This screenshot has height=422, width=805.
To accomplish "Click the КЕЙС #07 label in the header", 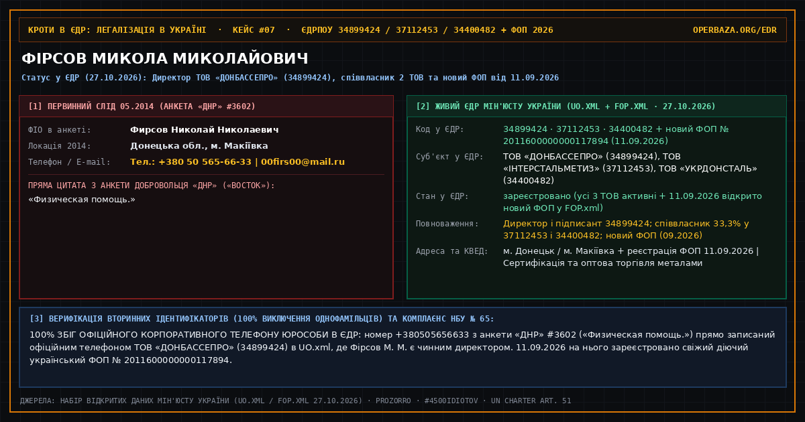I will pos(254,30).
